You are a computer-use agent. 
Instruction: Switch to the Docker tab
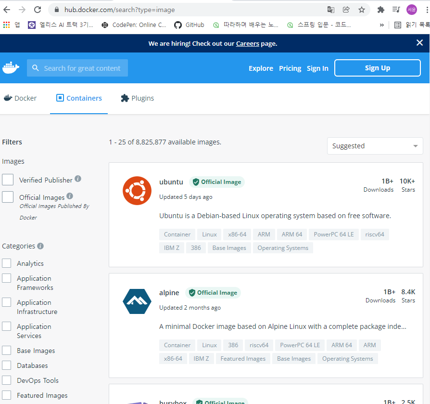pos(20,98)
